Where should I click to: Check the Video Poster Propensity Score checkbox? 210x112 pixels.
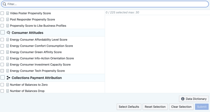point(2,13)
